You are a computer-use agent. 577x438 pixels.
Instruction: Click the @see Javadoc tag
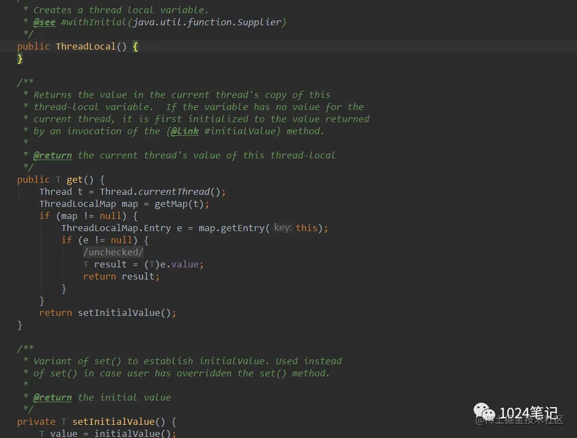tap(44, 22)
